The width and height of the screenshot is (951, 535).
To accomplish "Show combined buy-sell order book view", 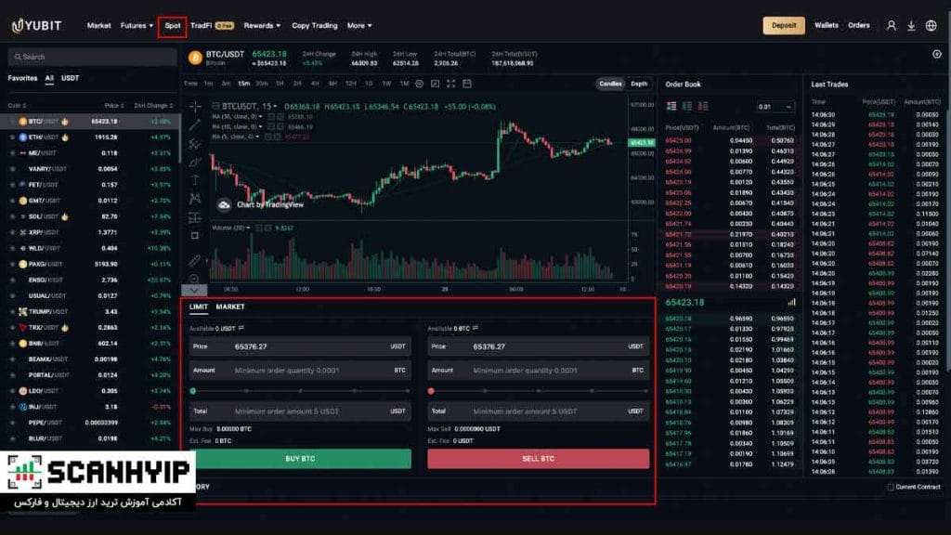I will pos(671,106).
